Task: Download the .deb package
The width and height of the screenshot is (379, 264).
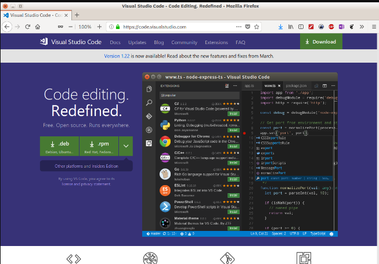Action: click(x=59, y=146)
